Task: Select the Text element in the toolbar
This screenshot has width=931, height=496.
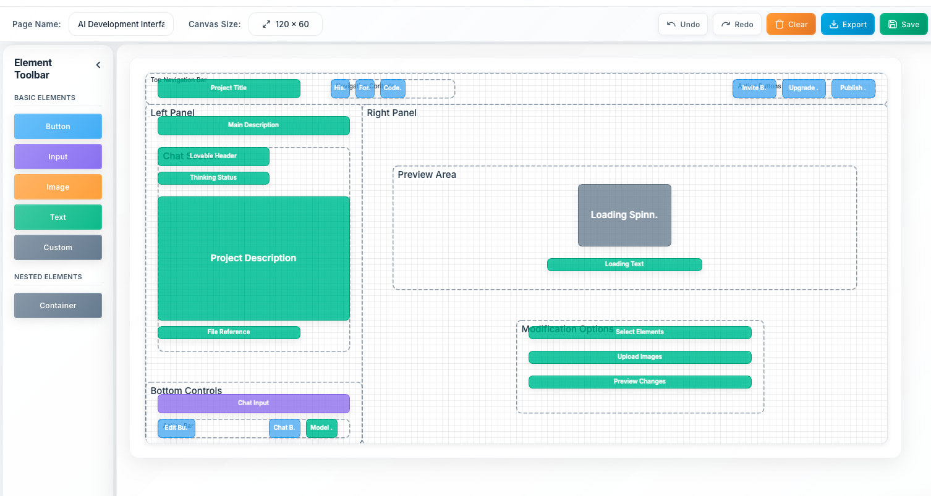Action: (58, 217)
